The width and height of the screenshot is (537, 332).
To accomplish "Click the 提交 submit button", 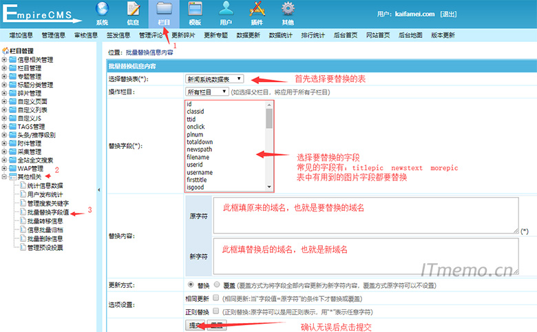I will 196,325.
